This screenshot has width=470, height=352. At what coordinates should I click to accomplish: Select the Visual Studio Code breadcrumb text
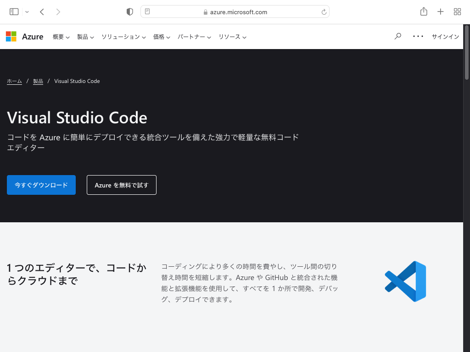77,81
